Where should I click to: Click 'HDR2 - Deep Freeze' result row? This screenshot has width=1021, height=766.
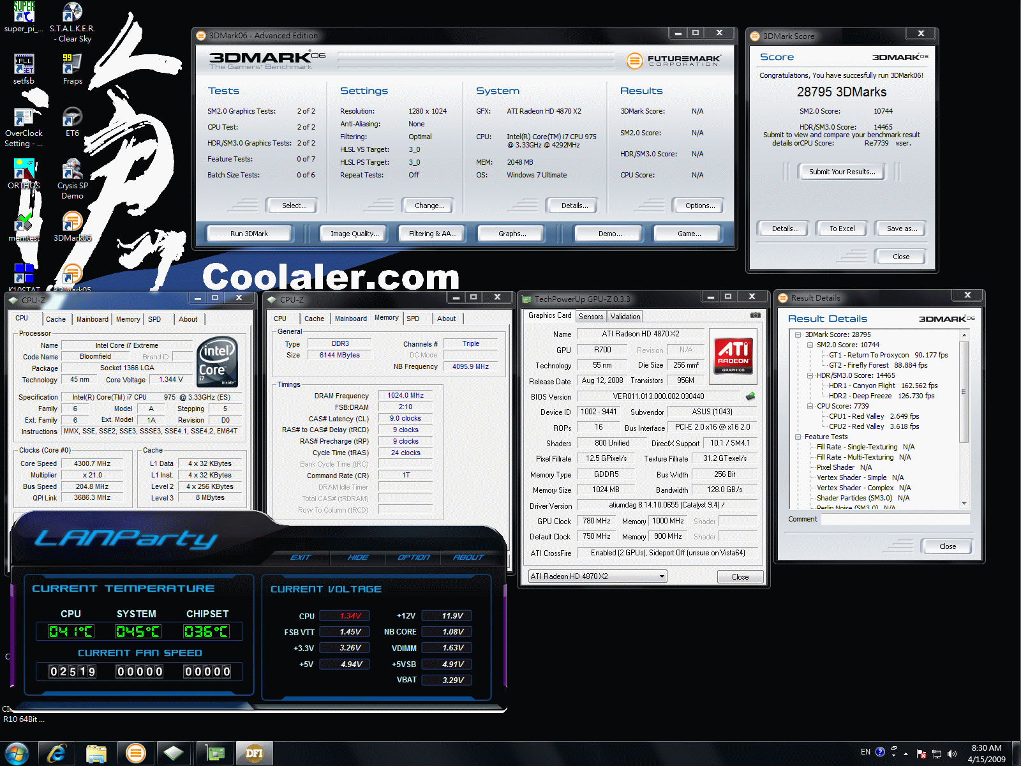pyautogui.click(x=882, y=396)
